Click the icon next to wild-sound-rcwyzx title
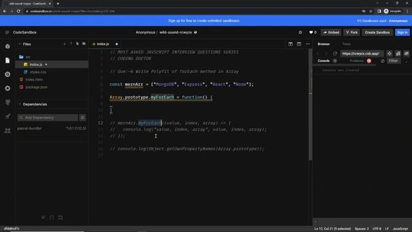The width and height of the screenshot is (412, 232). coord(195,32)
